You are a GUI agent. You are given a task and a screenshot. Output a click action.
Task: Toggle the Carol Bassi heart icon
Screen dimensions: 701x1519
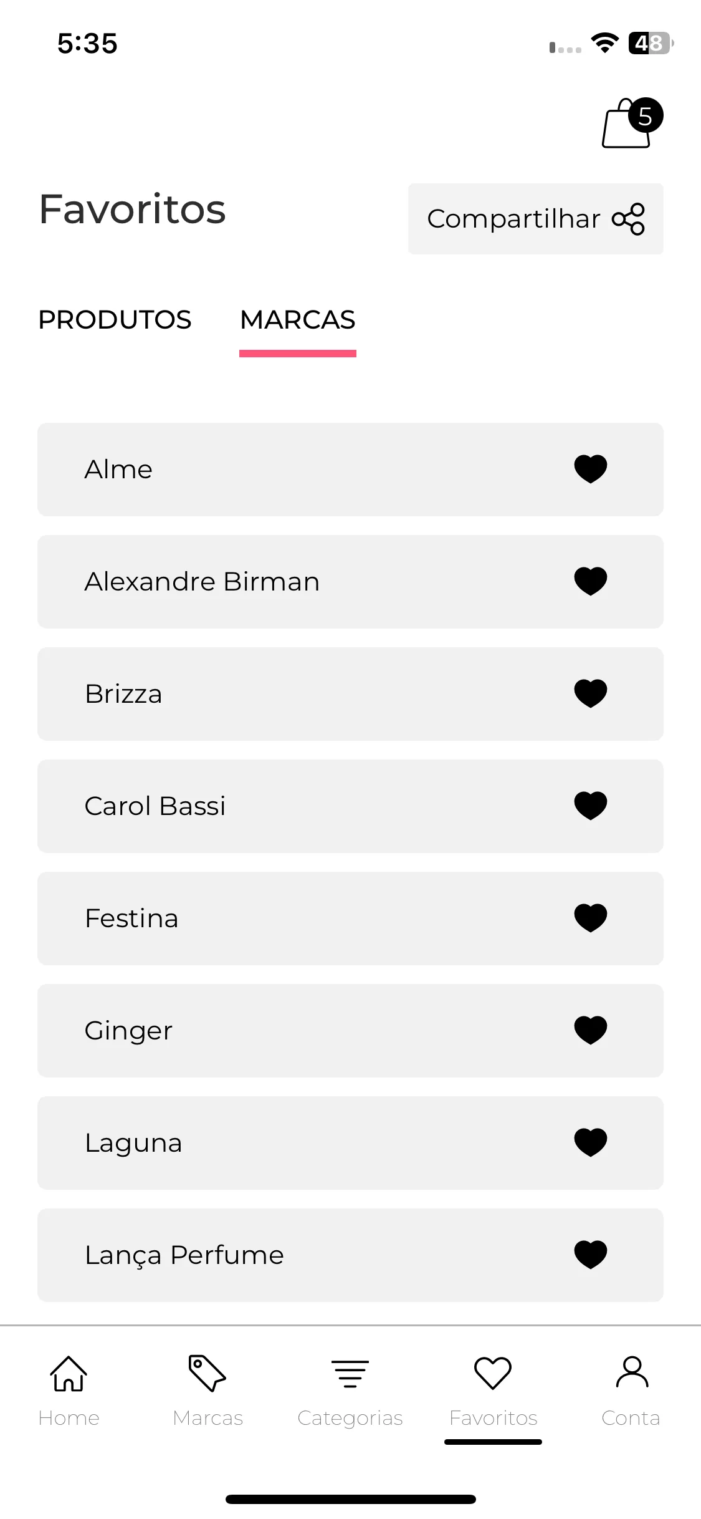click(x=590, y=806)
